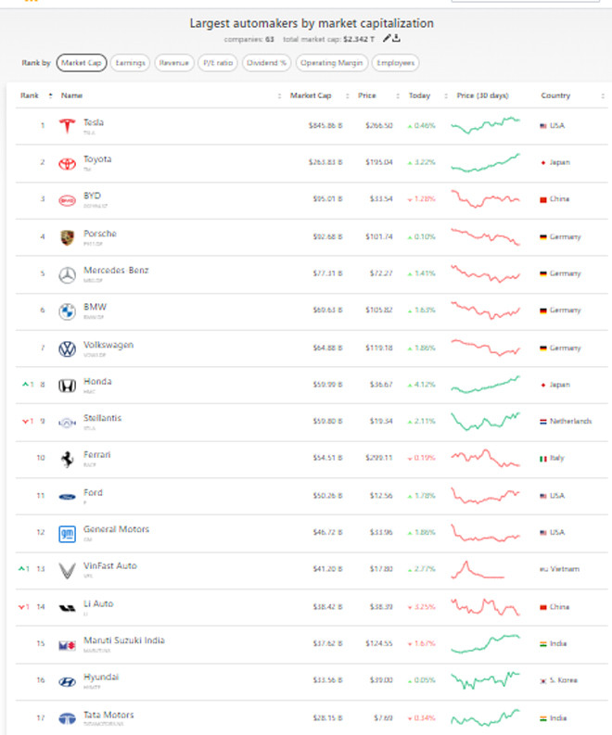The width and height of the screenshot is (612, 735).
Task: Select the Market Cap ranking option
Action: pyautogui.click(x=82, y=63)
